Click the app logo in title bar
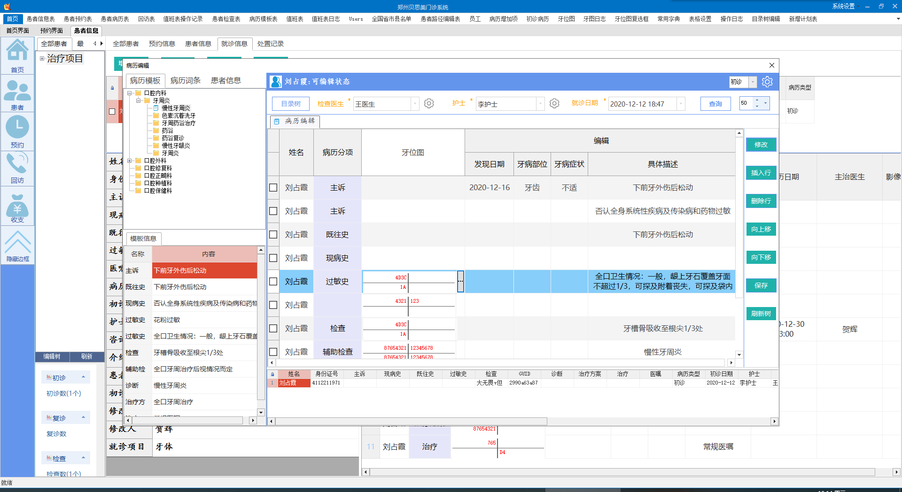This screenshot has width=902, height=492. [x=7, y=7]
